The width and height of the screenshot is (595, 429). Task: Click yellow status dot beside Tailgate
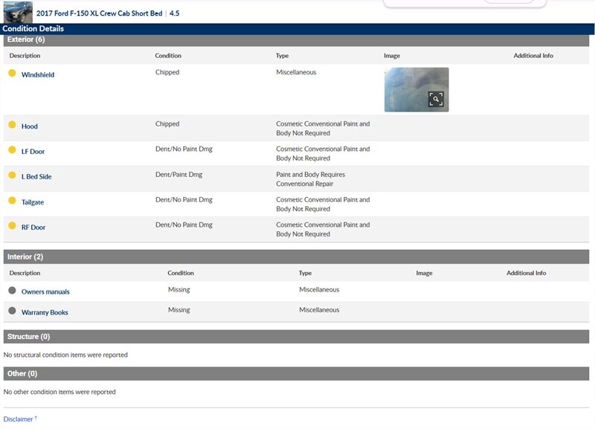point(12,200)
